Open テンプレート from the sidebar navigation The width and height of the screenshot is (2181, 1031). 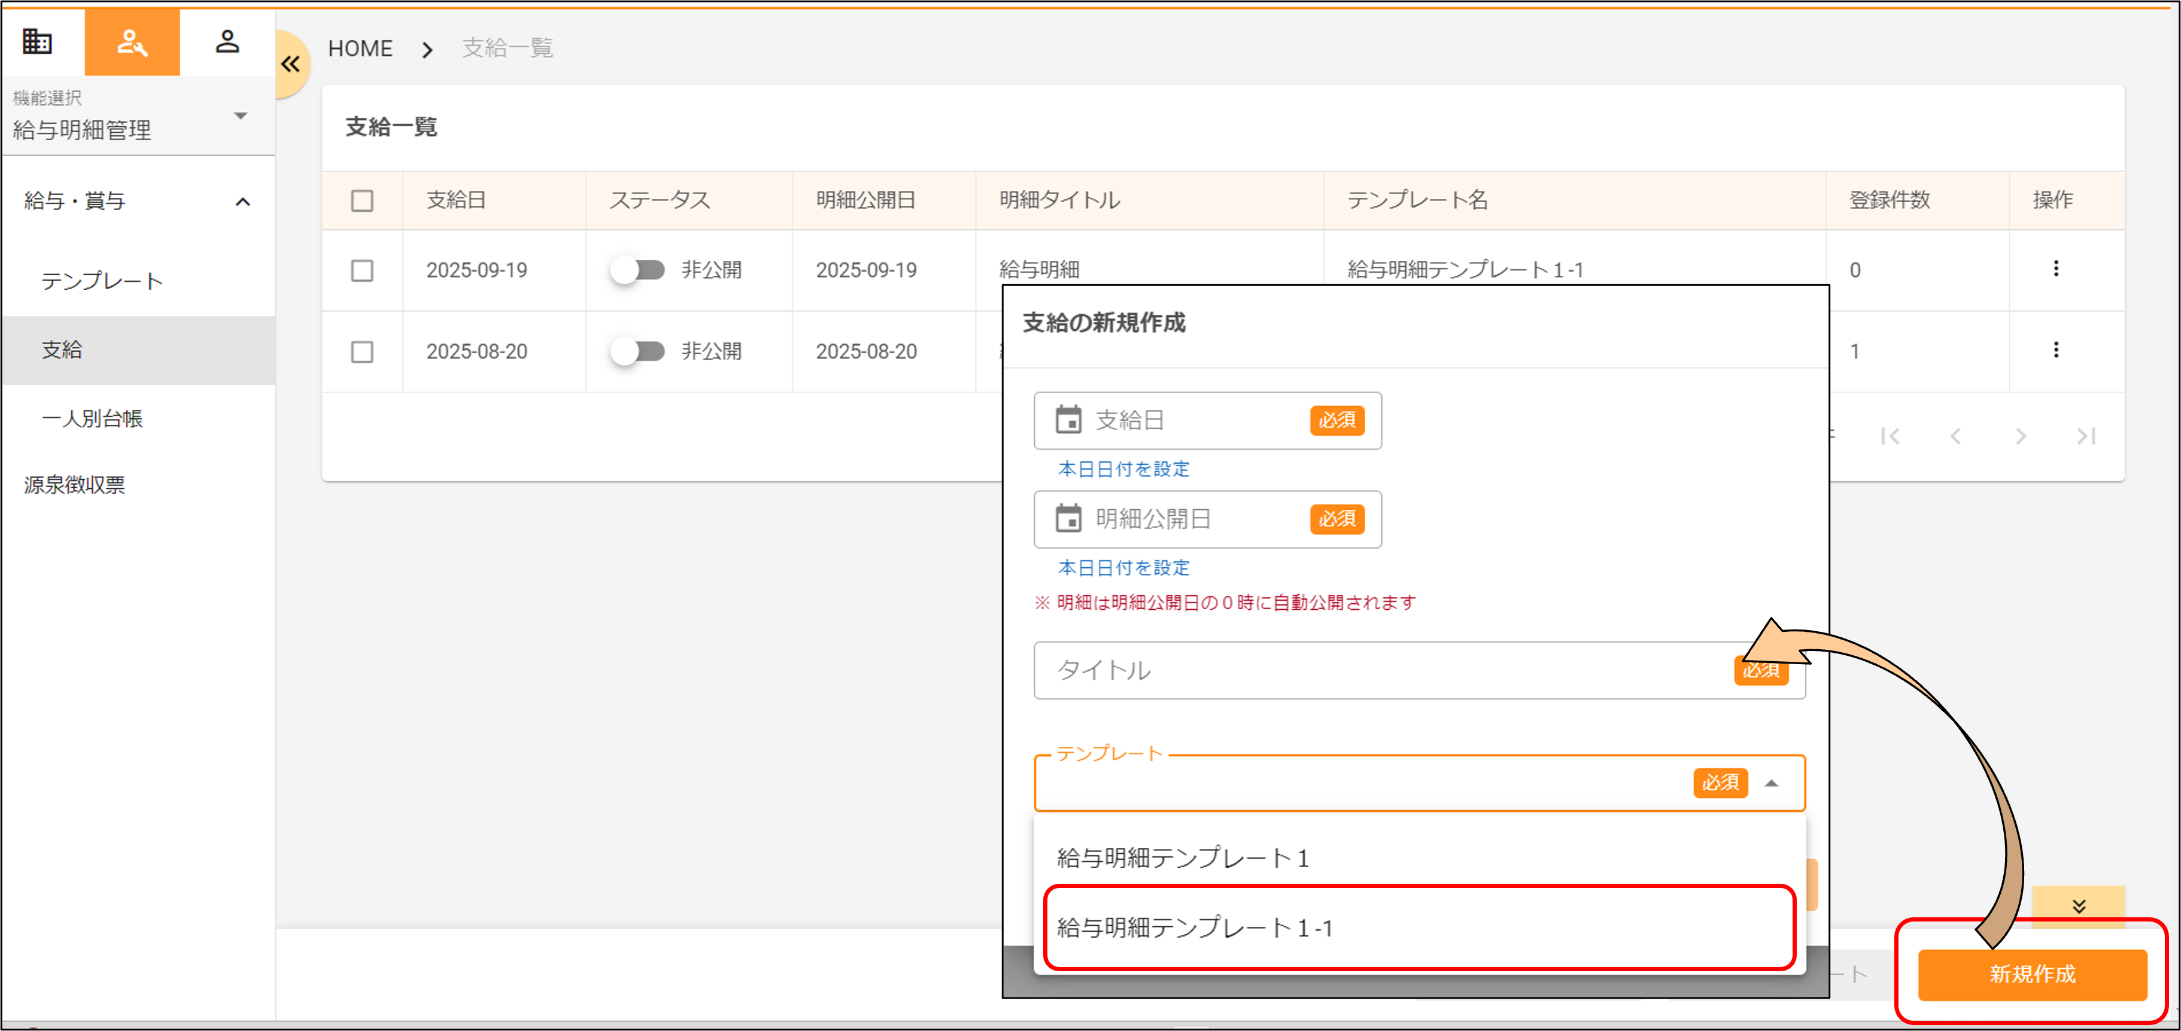[102, 281]
